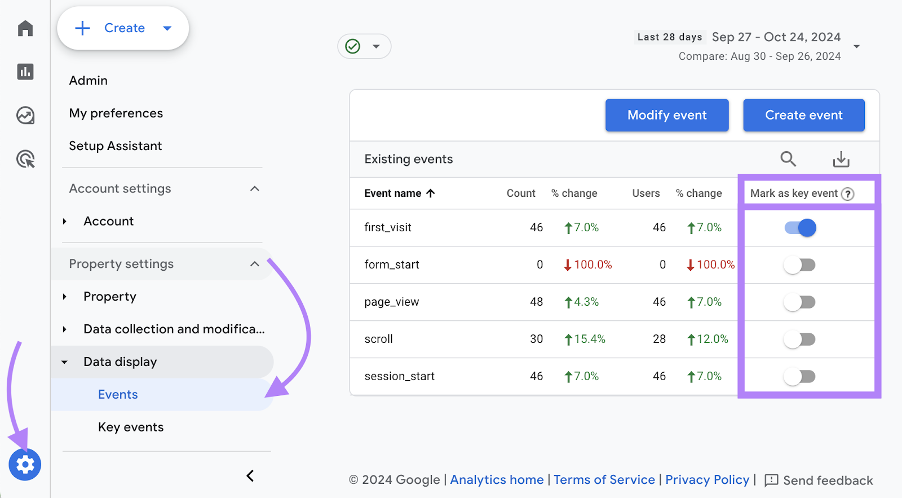This screenshot has height=498, width=902.
Task: Open the Reports bar chart icon
Action: 25,72
